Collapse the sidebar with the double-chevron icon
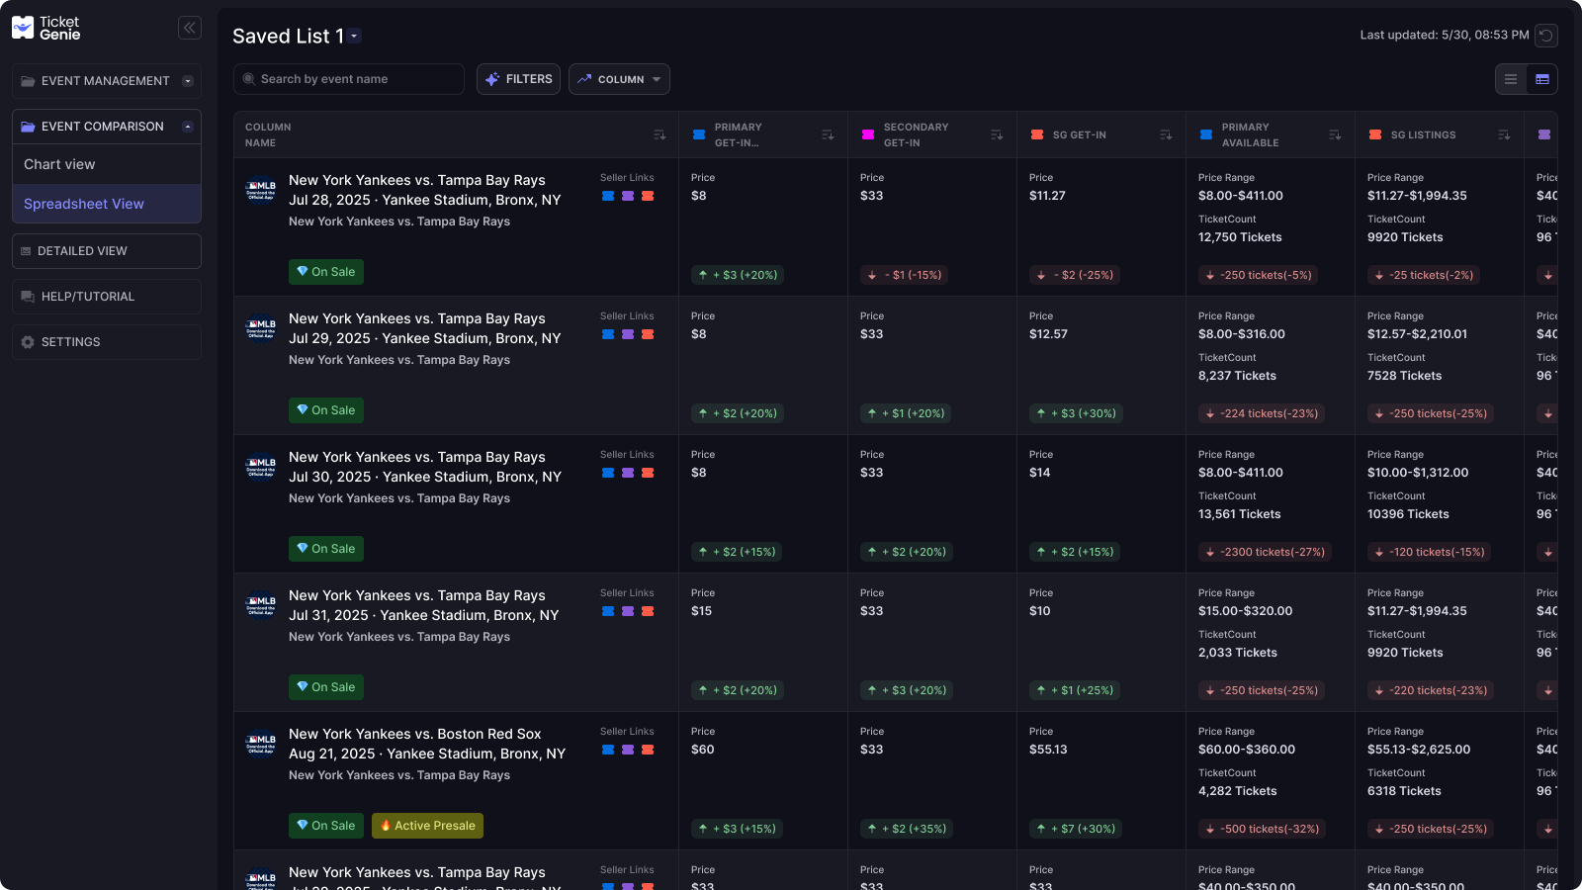The image size is (1582, 890). 189,28
